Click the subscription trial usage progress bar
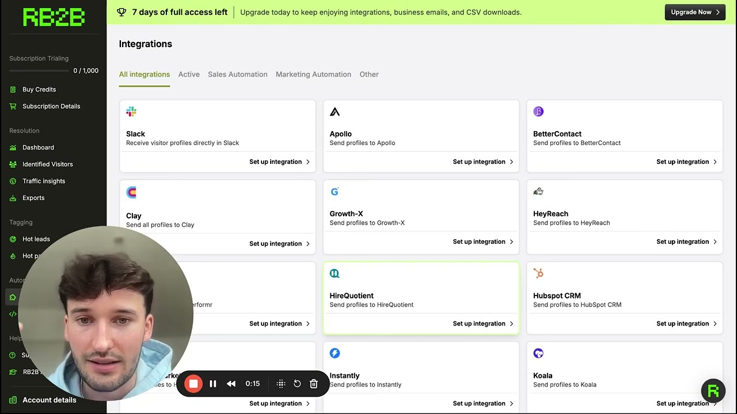Image resolution: width=737 pixels, height=414 pixels. coord(39,71)
